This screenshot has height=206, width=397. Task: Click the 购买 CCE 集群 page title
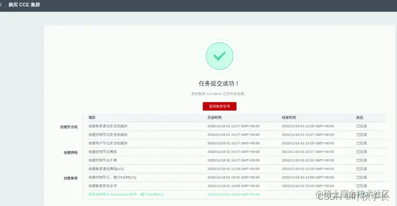tap(24, 5)
